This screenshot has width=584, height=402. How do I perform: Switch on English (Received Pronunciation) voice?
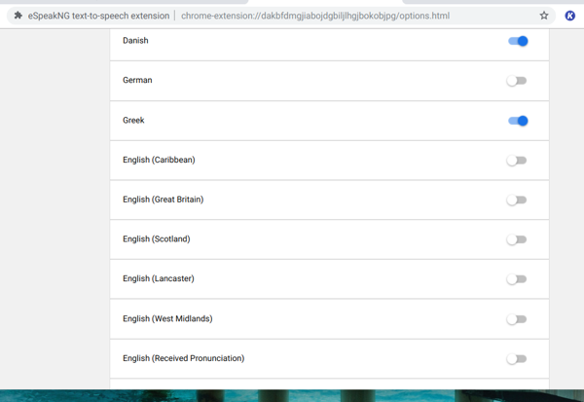[517, 359]
